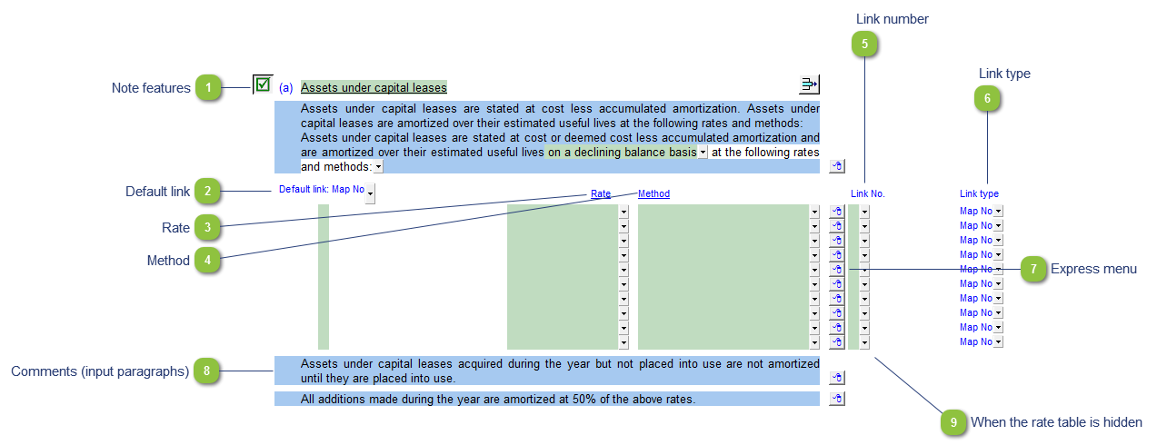Viewport: 1157px width, 445px height.
Task: Click the 'Link type' column header
Action: [x=979, y=193]
